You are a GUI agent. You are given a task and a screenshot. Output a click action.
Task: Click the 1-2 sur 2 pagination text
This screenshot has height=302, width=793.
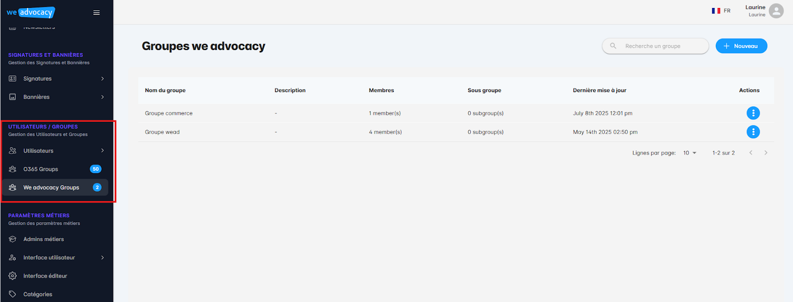coord(724,153)
